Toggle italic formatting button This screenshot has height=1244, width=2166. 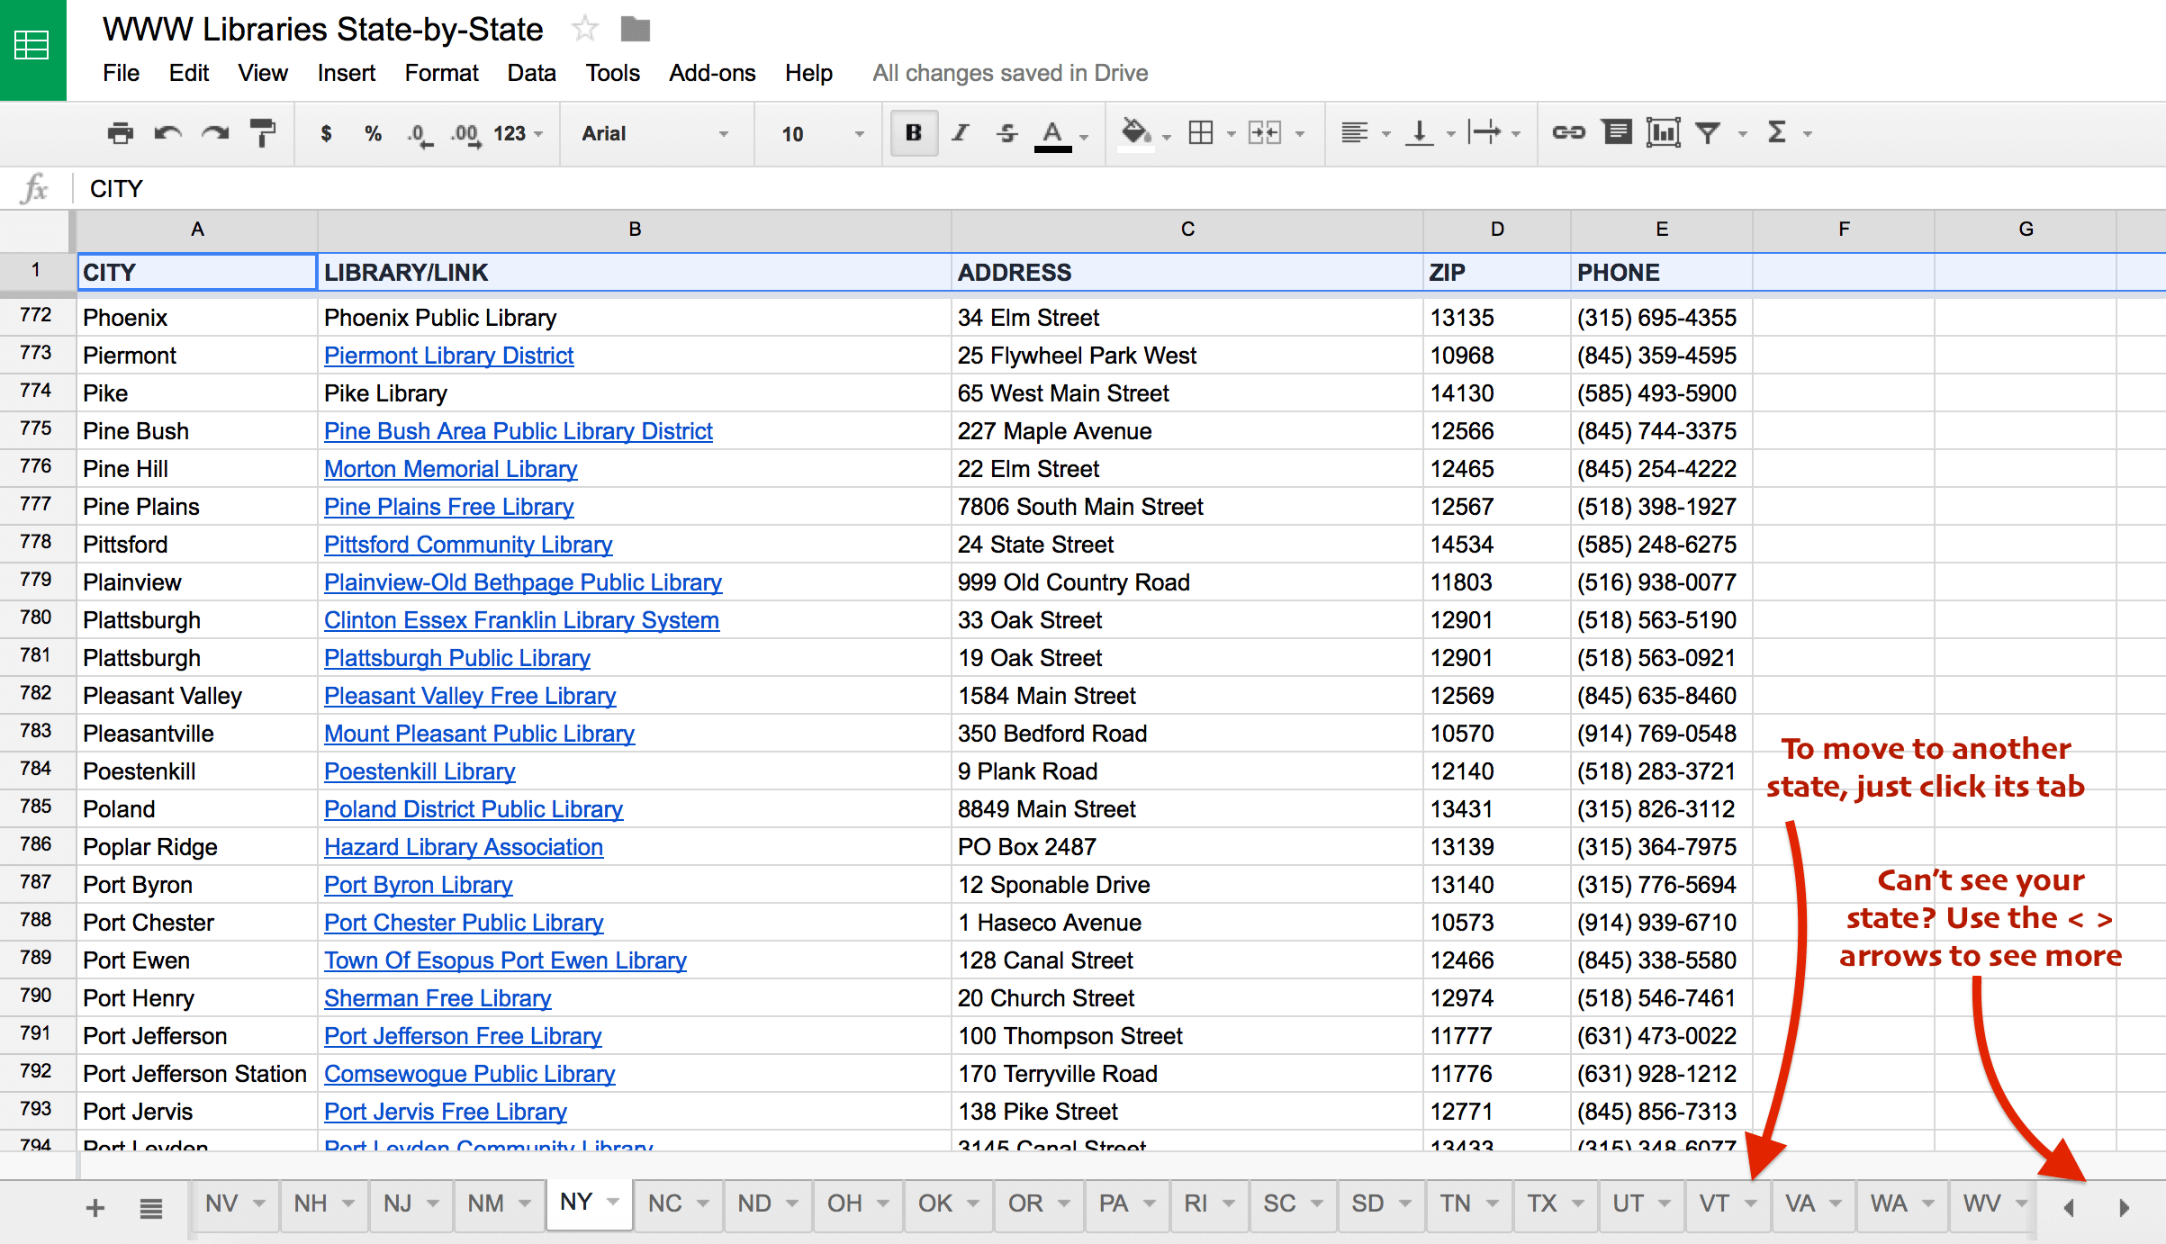tap(960, 133)
